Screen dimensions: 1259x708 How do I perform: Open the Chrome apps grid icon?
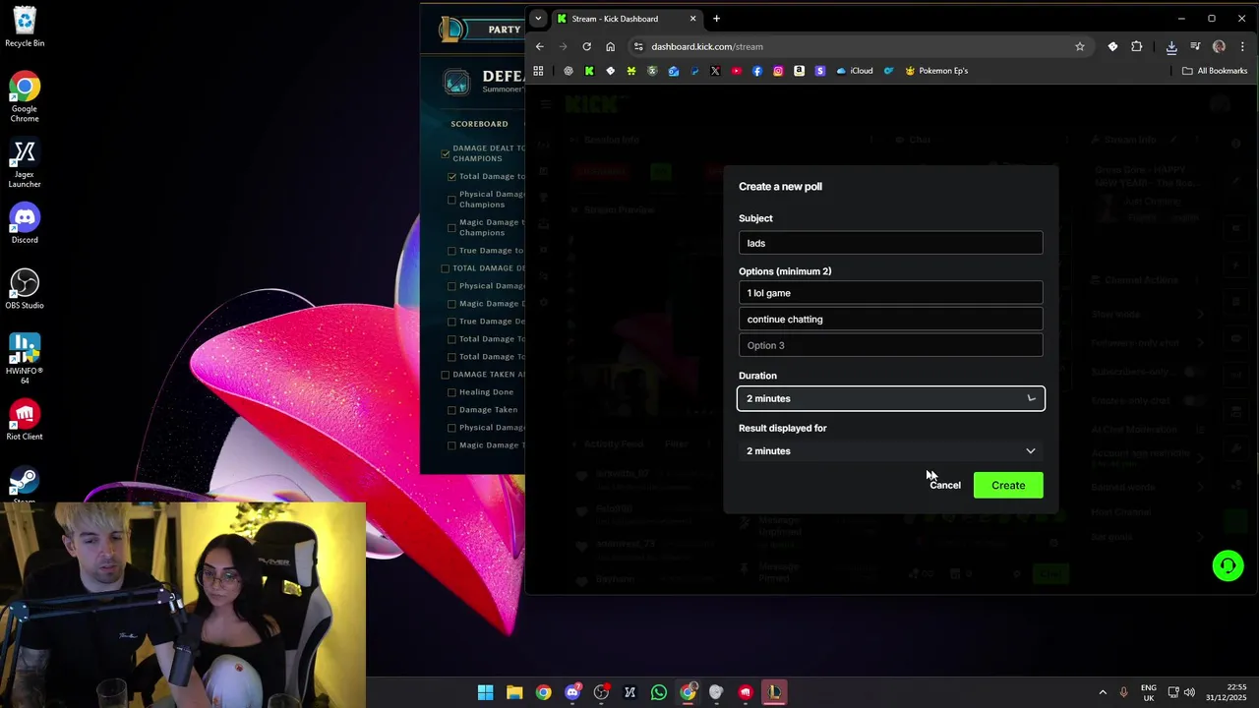pyautogui.click(x=538, y=71)
